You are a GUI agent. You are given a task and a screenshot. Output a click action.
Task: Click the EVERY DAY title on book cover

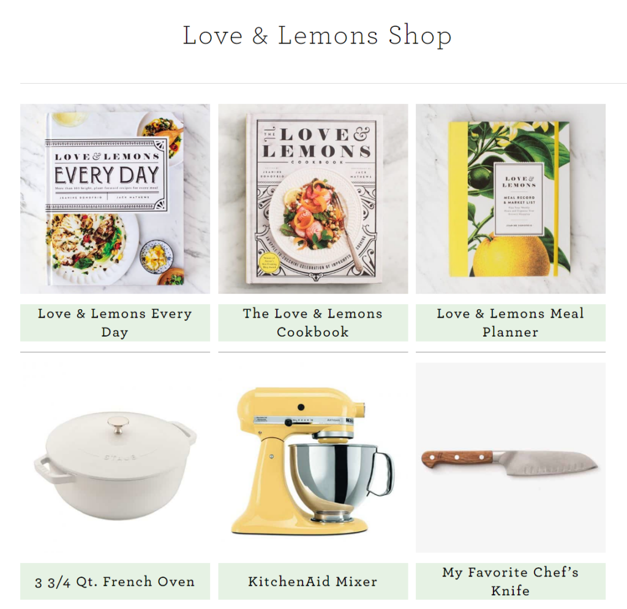point(107,175)
